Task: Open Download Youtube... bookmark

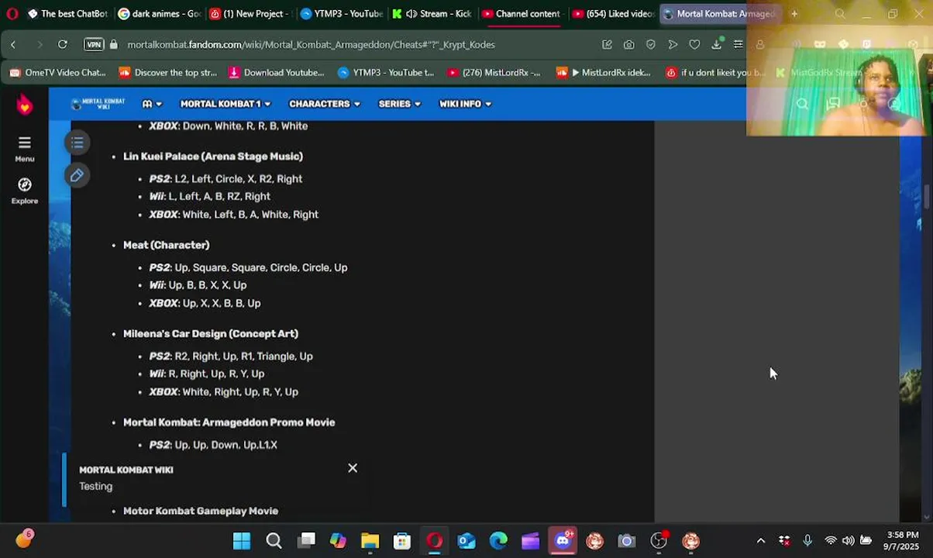Action: click(x=277, y=73)
